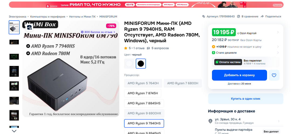Expand the Ozon Card price details chevron
Image resolution: width=294 pixels, height=134 pixels.
278,32
